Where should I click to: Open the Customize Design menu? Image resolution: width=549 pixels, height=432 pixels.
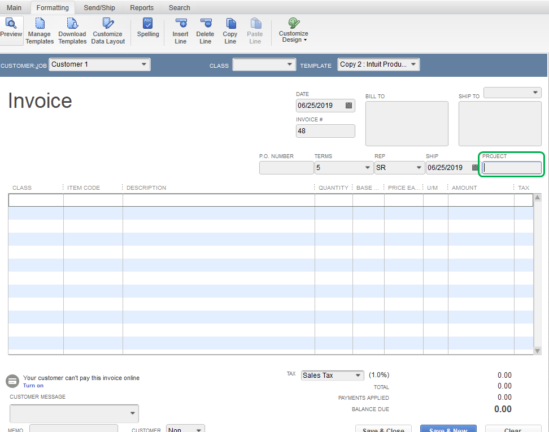(293, 30)
